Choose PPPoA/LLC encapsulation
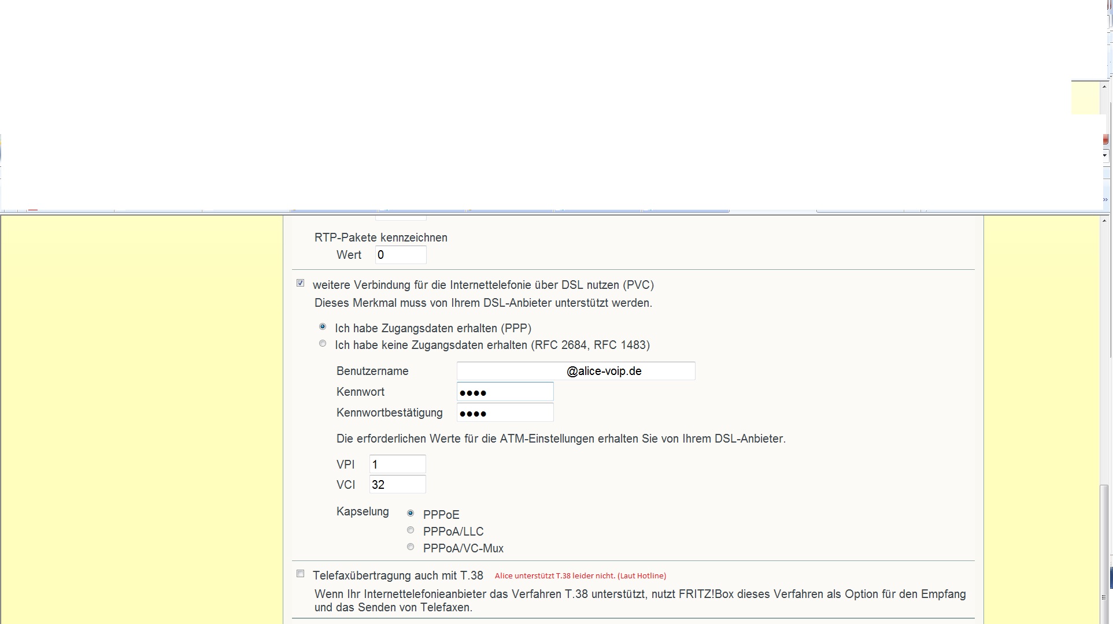The height and width of the screenshot is (624, 1113). point(411,530)
